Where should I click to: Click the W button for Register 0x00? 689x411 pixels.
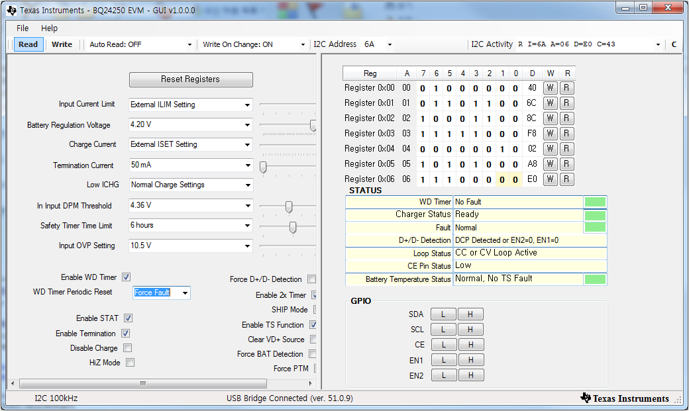550,88
